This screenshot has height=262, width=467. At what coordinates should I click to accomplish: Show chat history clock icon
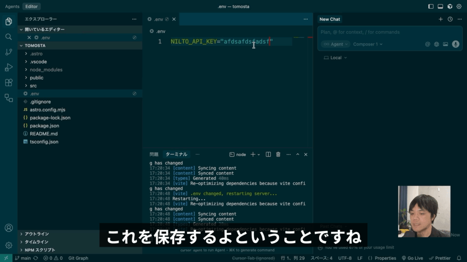[x=450, y=19]
